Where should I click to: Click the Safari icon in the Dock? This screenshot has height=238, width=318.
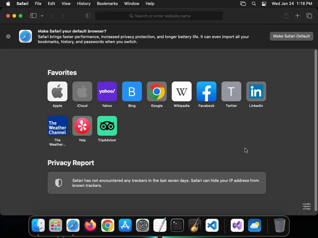[x=73, y=225]
